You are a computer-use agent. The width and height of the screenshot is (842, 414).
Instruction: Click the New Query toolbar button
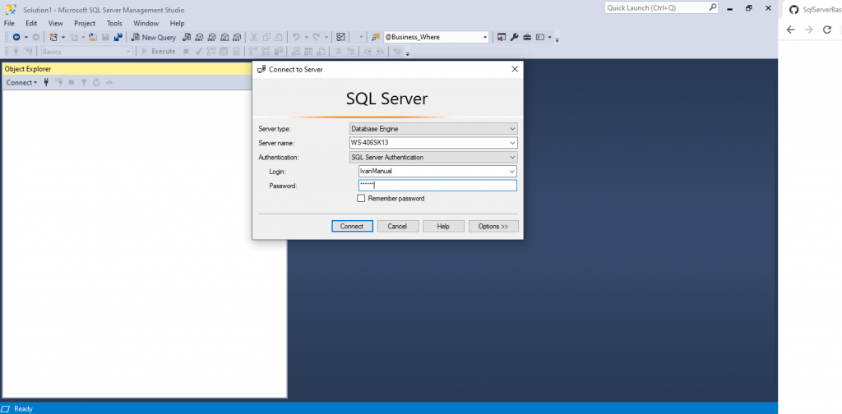click(154, 37)
